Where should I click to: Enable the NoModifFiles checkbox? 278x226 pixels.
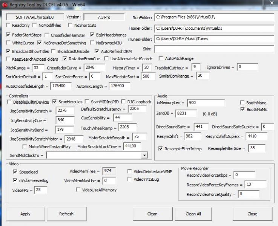[x=35, y=25]
